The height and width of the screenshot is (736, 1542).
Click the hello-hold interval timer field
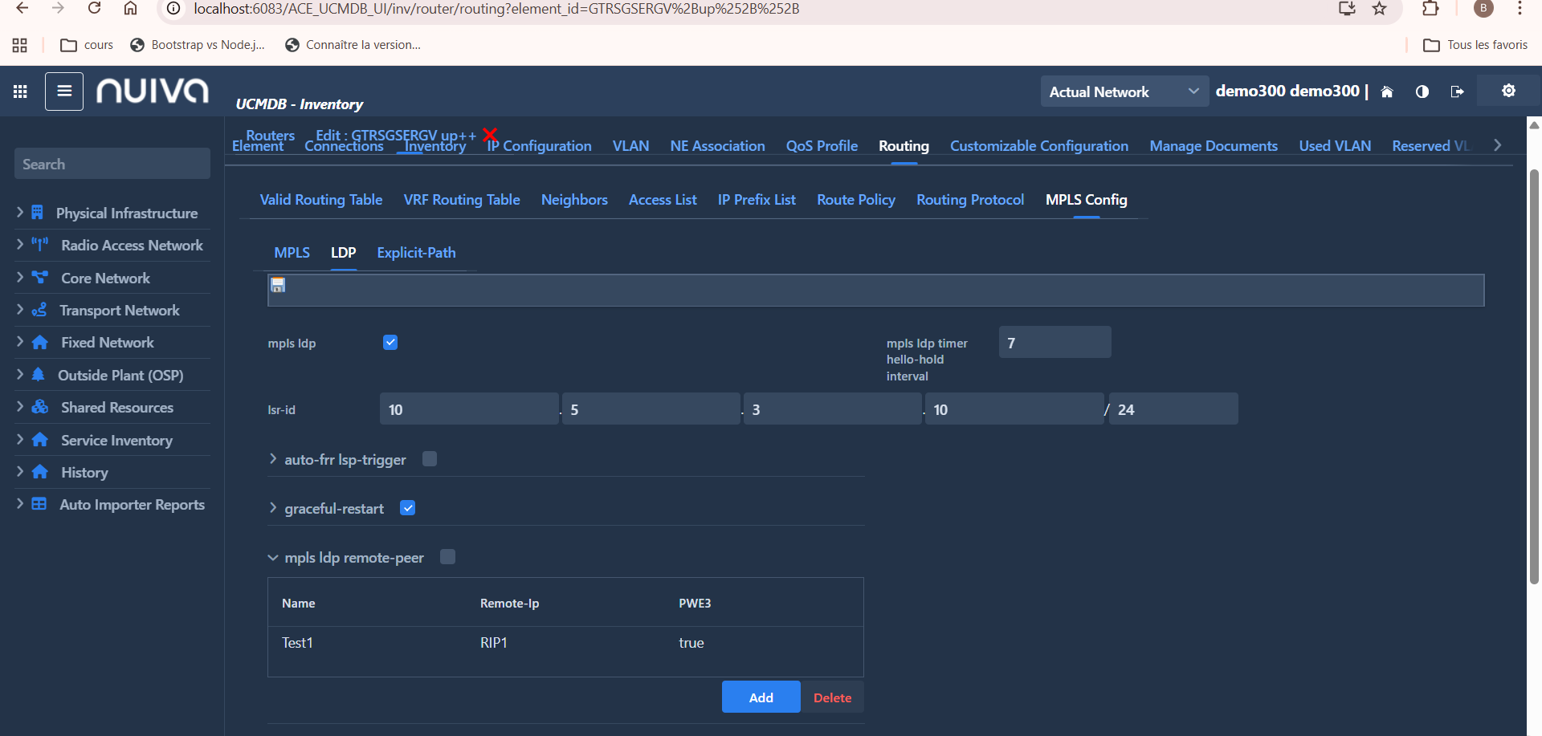(x=1054, y=343)
